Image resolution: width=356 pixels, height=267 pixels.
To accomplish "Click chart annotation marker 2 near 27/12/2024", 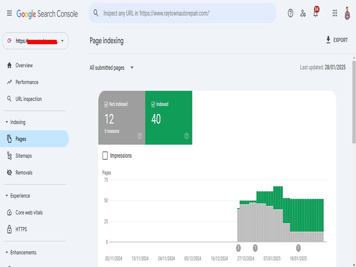I will 238,248.
